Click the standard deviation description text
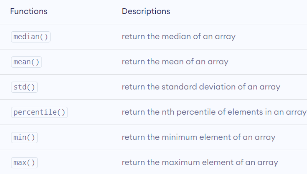The image size is (307, 174). click(x=201, y=87)
